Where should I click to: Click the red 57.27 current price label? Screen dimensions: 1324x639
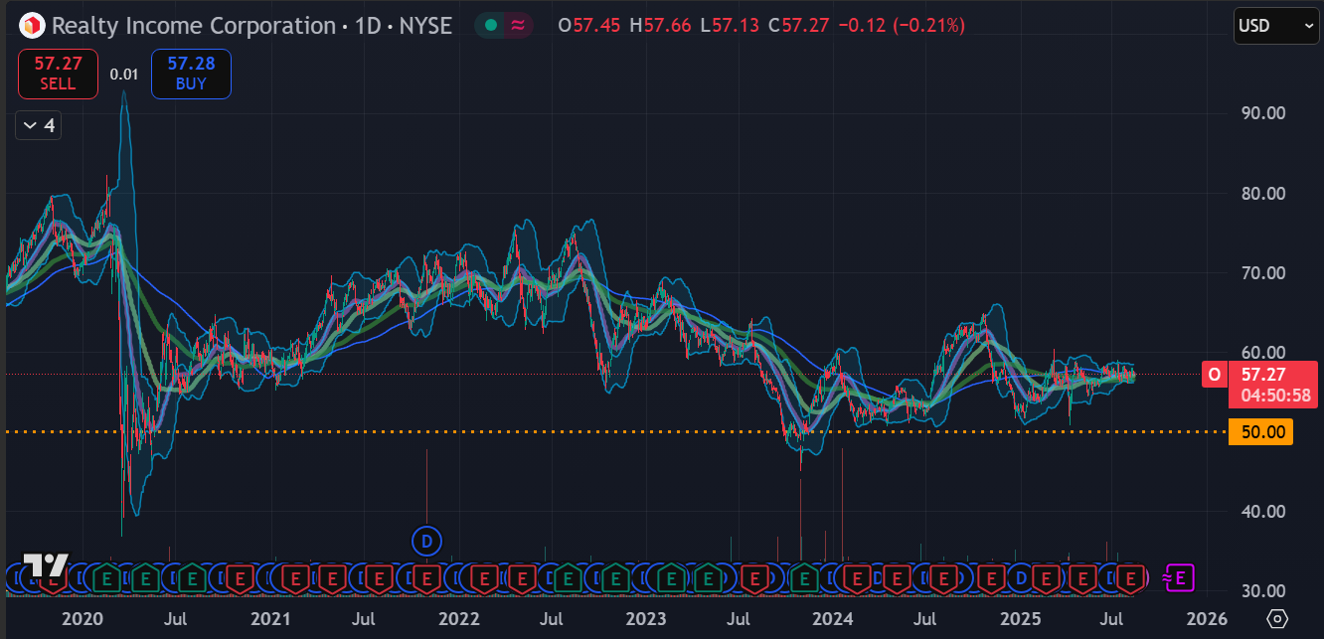tap(1272, 384)
